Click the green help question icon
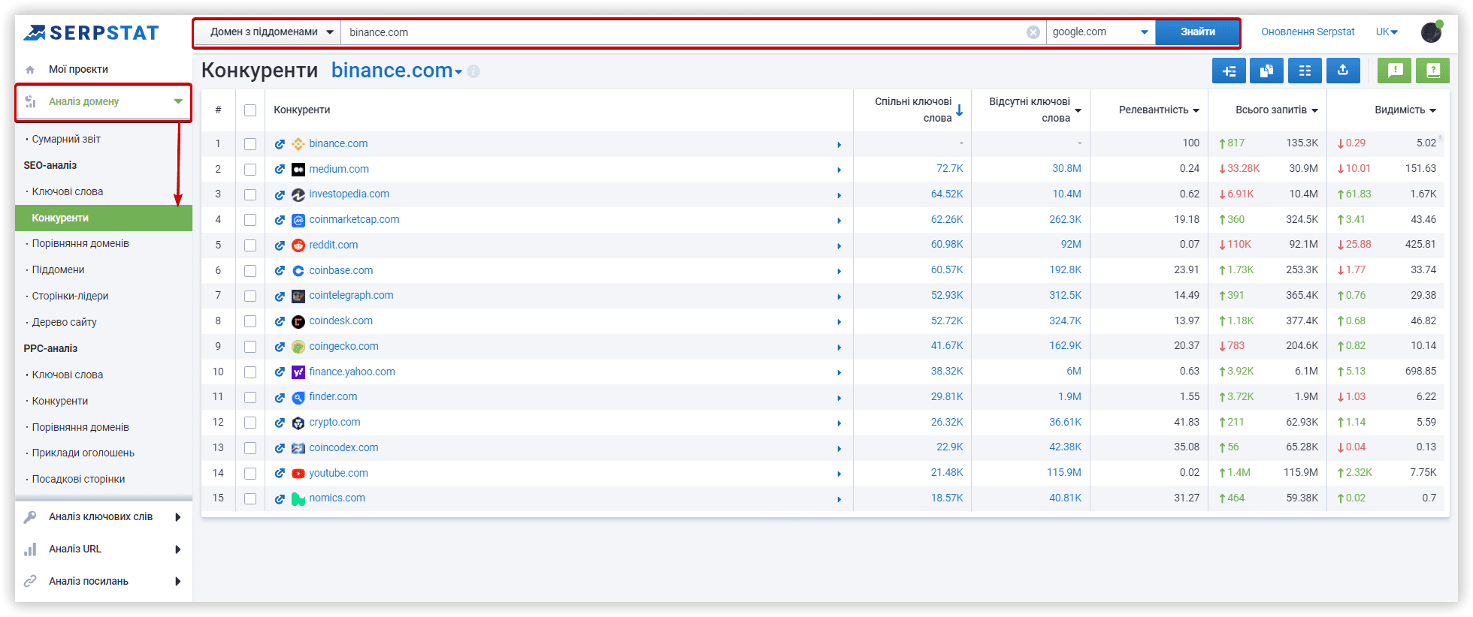Screen dimensions: 1473x617 1432,71
